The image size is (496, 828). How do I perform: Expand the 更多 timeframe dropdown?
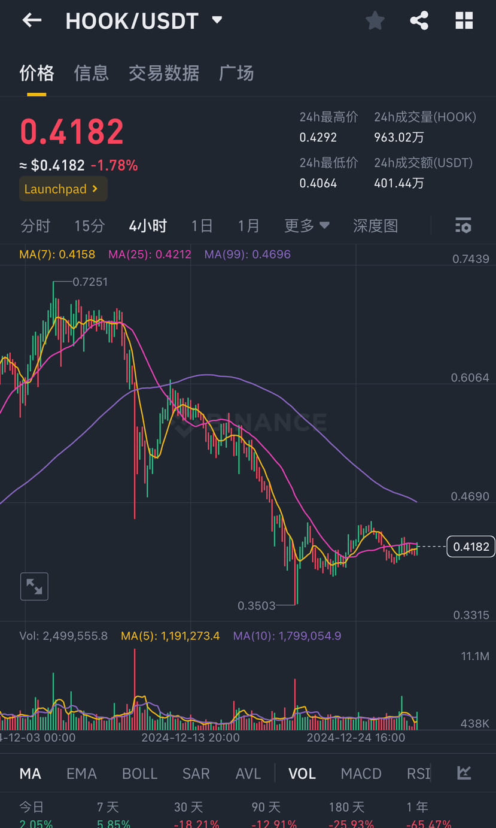(306, 225)
